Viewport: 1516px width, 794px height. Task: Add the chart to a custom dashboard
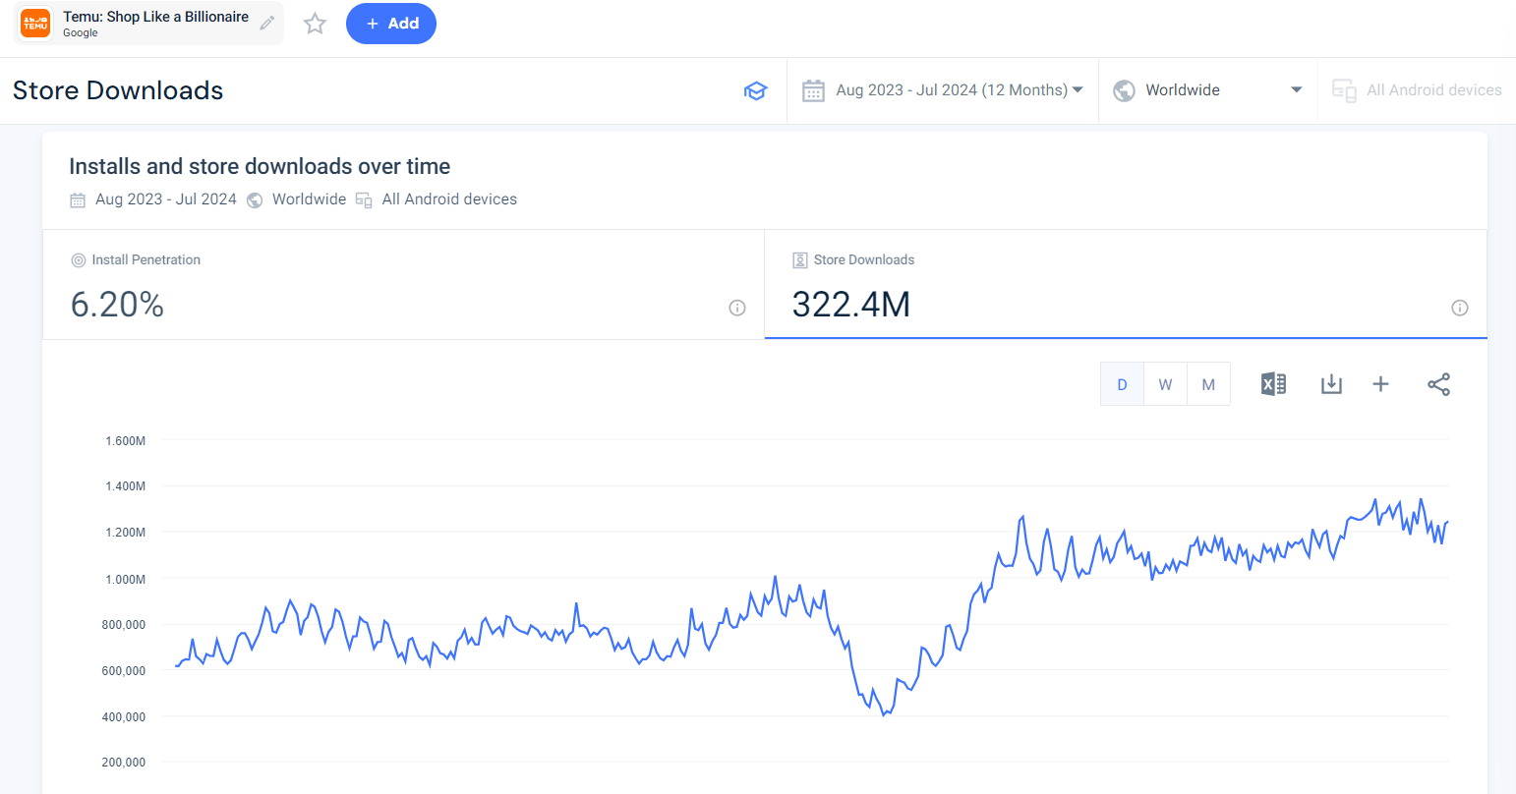pos(1380,383)
